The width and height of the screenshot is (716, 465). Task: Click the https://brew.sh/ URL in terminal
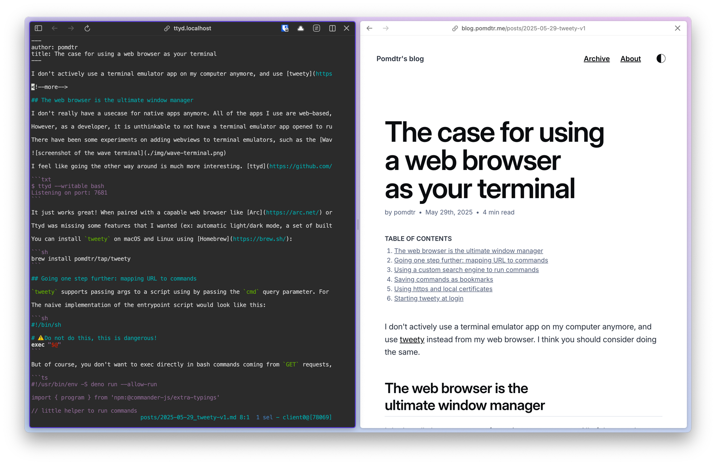260,239
